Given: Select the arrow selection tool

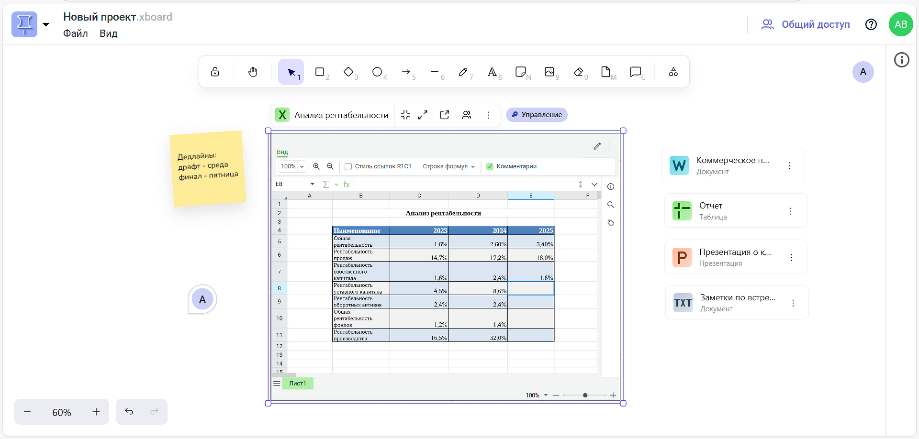Looking at the screenshot, I should pos(291,72).
